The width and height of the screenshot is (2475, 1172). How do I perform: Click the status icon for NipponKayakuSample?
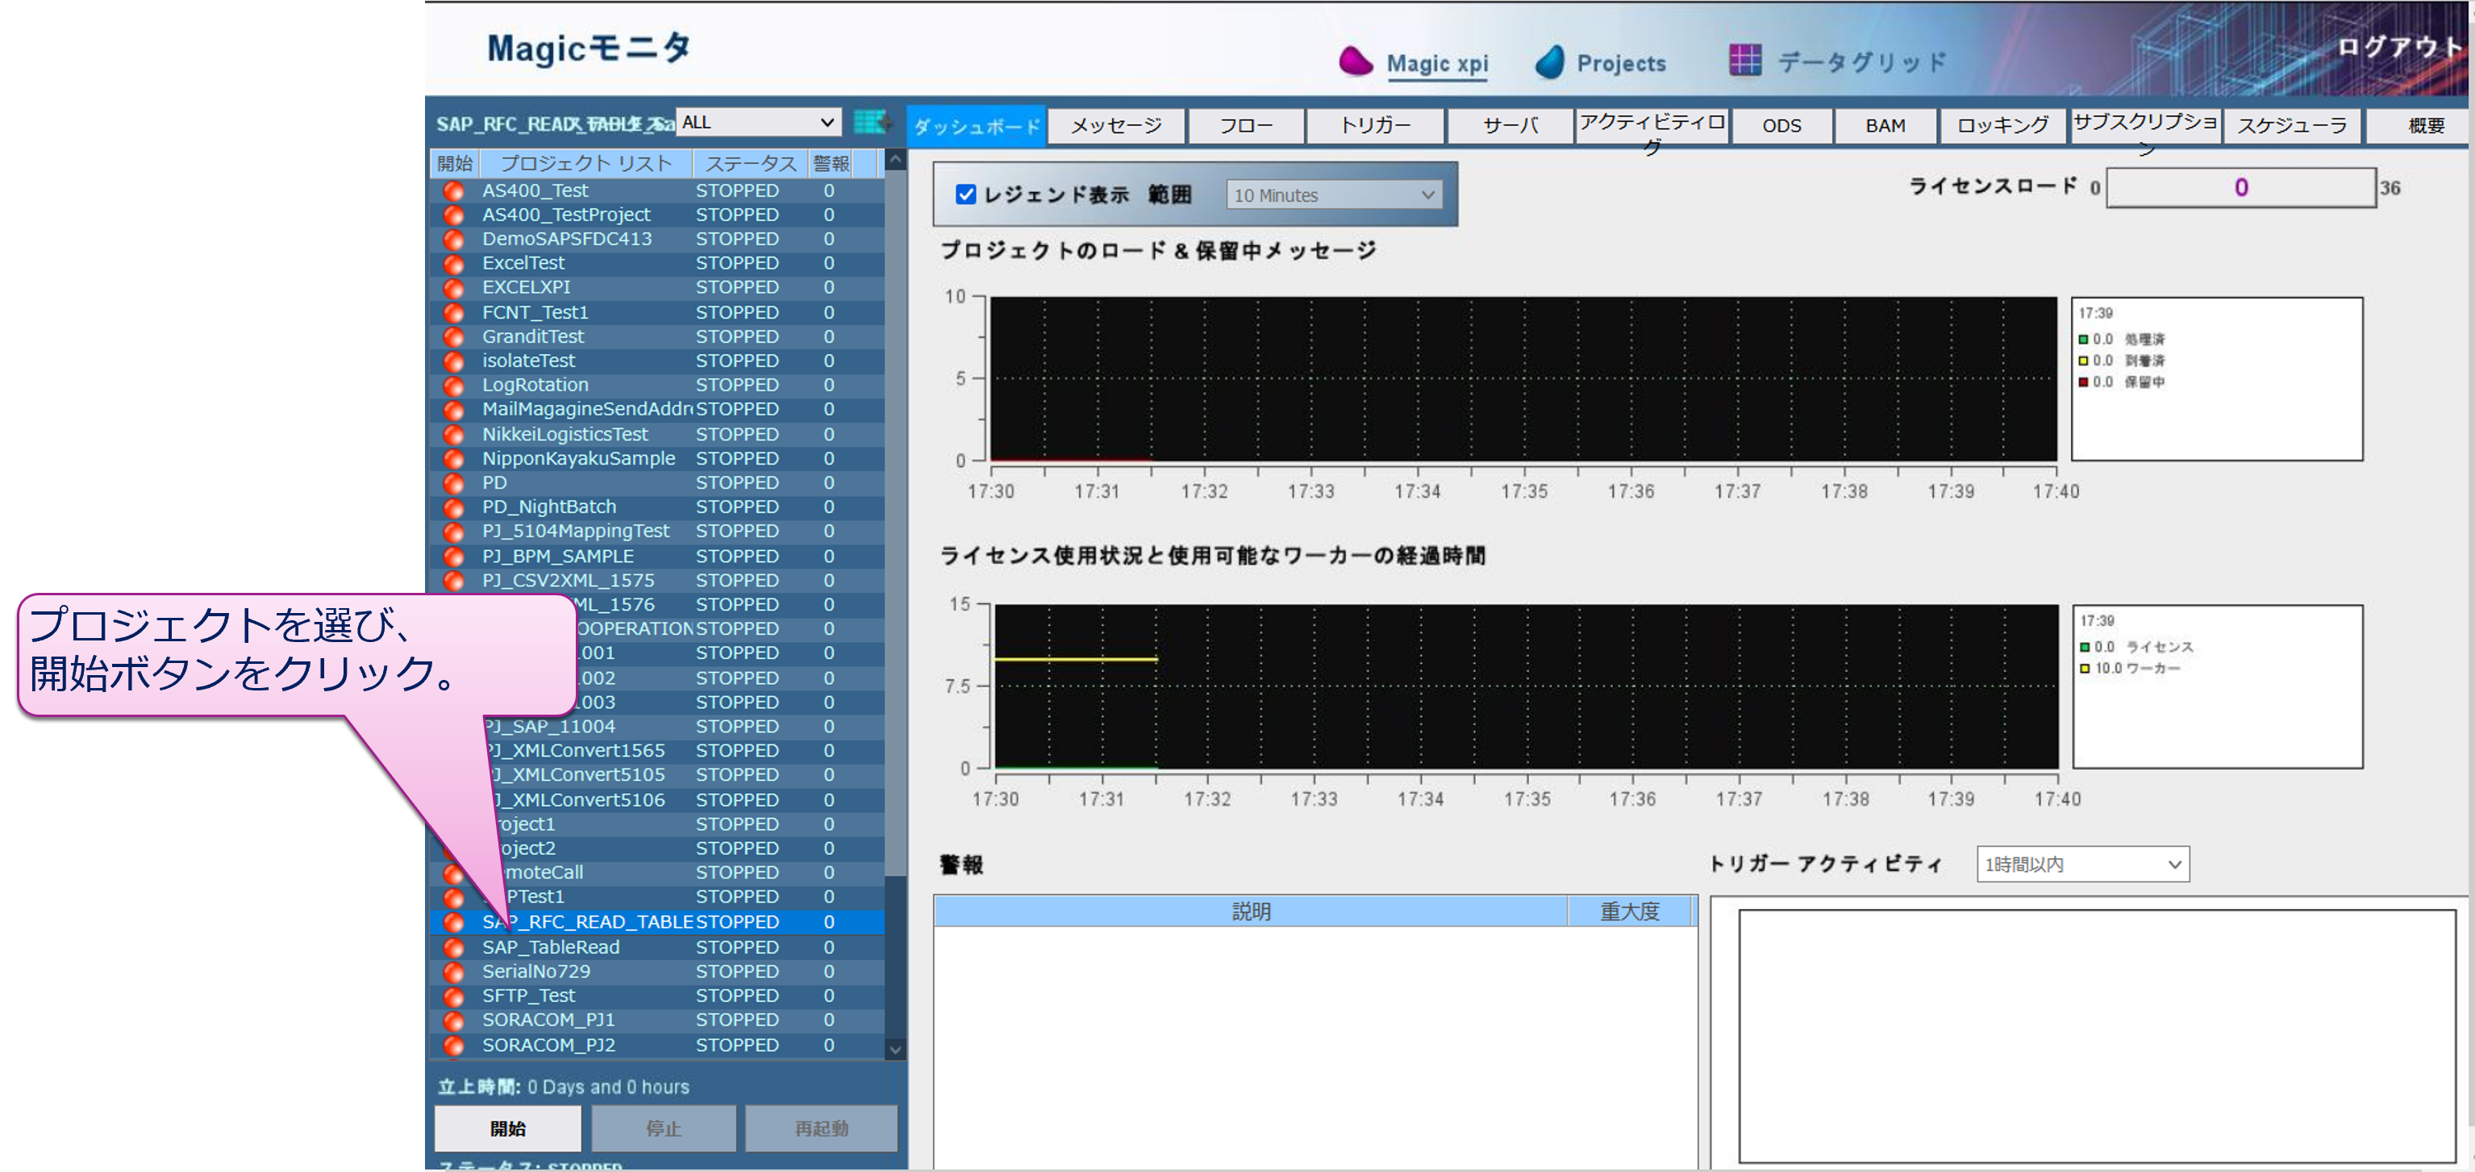pos(453,459)
